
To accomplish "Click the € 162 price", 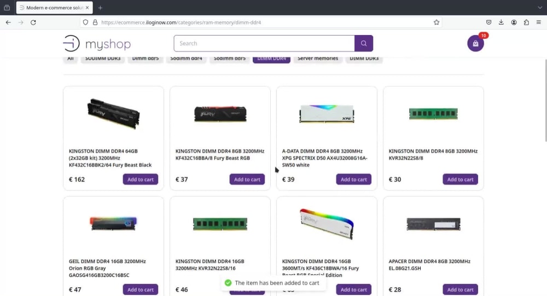I will click(x=77, y=179).
